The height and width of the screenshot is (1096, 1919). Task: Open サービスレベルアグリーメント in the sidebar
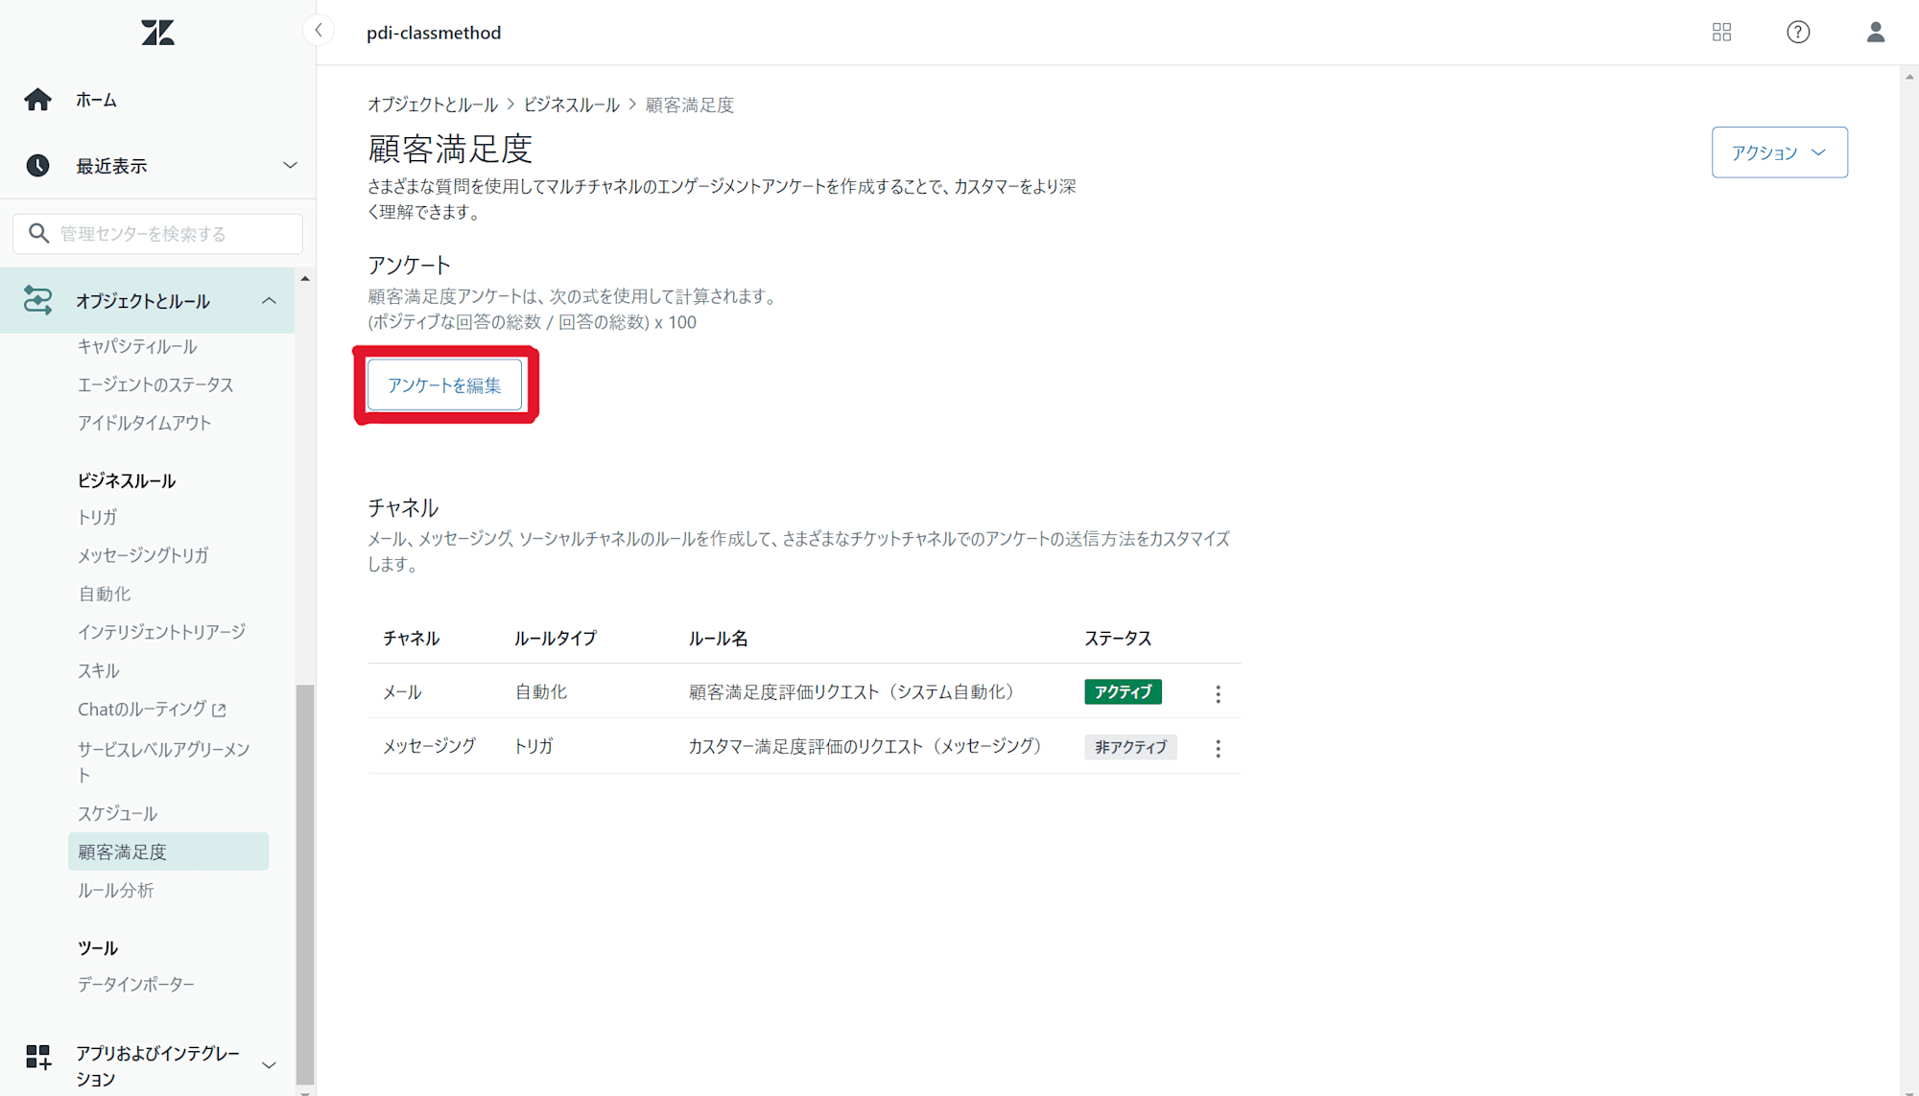164,761
